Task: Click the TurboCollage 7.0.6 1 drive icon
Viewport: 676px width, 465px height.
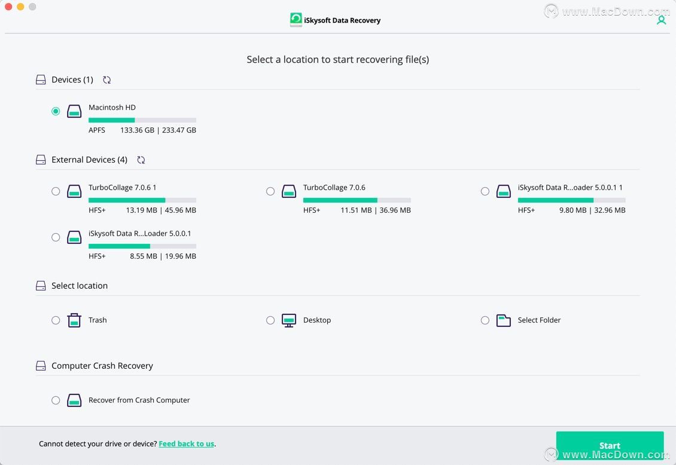Action: [74, 191]
